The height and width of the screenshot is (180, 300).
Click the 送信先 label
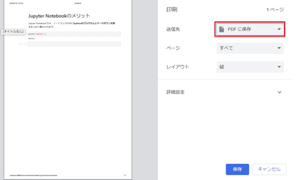(x=173, y=29)
